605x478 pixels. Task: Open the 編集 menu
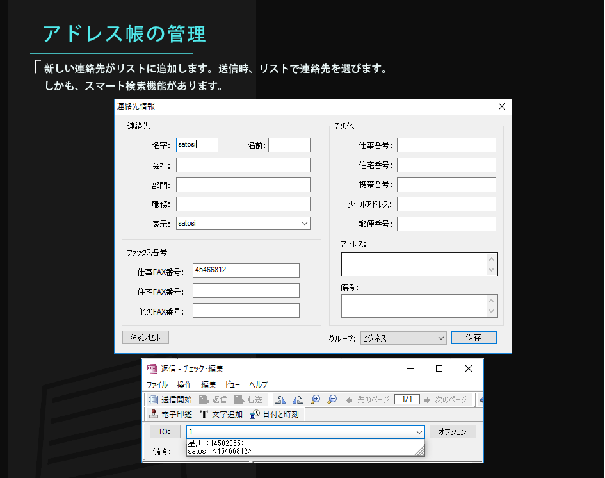[x=209, y=384]
